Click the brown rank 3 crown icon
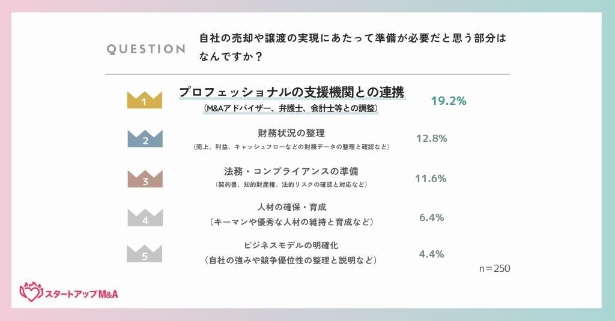Image resolution: width=615 pixels, height=321 pixels. tap(145, 179)
